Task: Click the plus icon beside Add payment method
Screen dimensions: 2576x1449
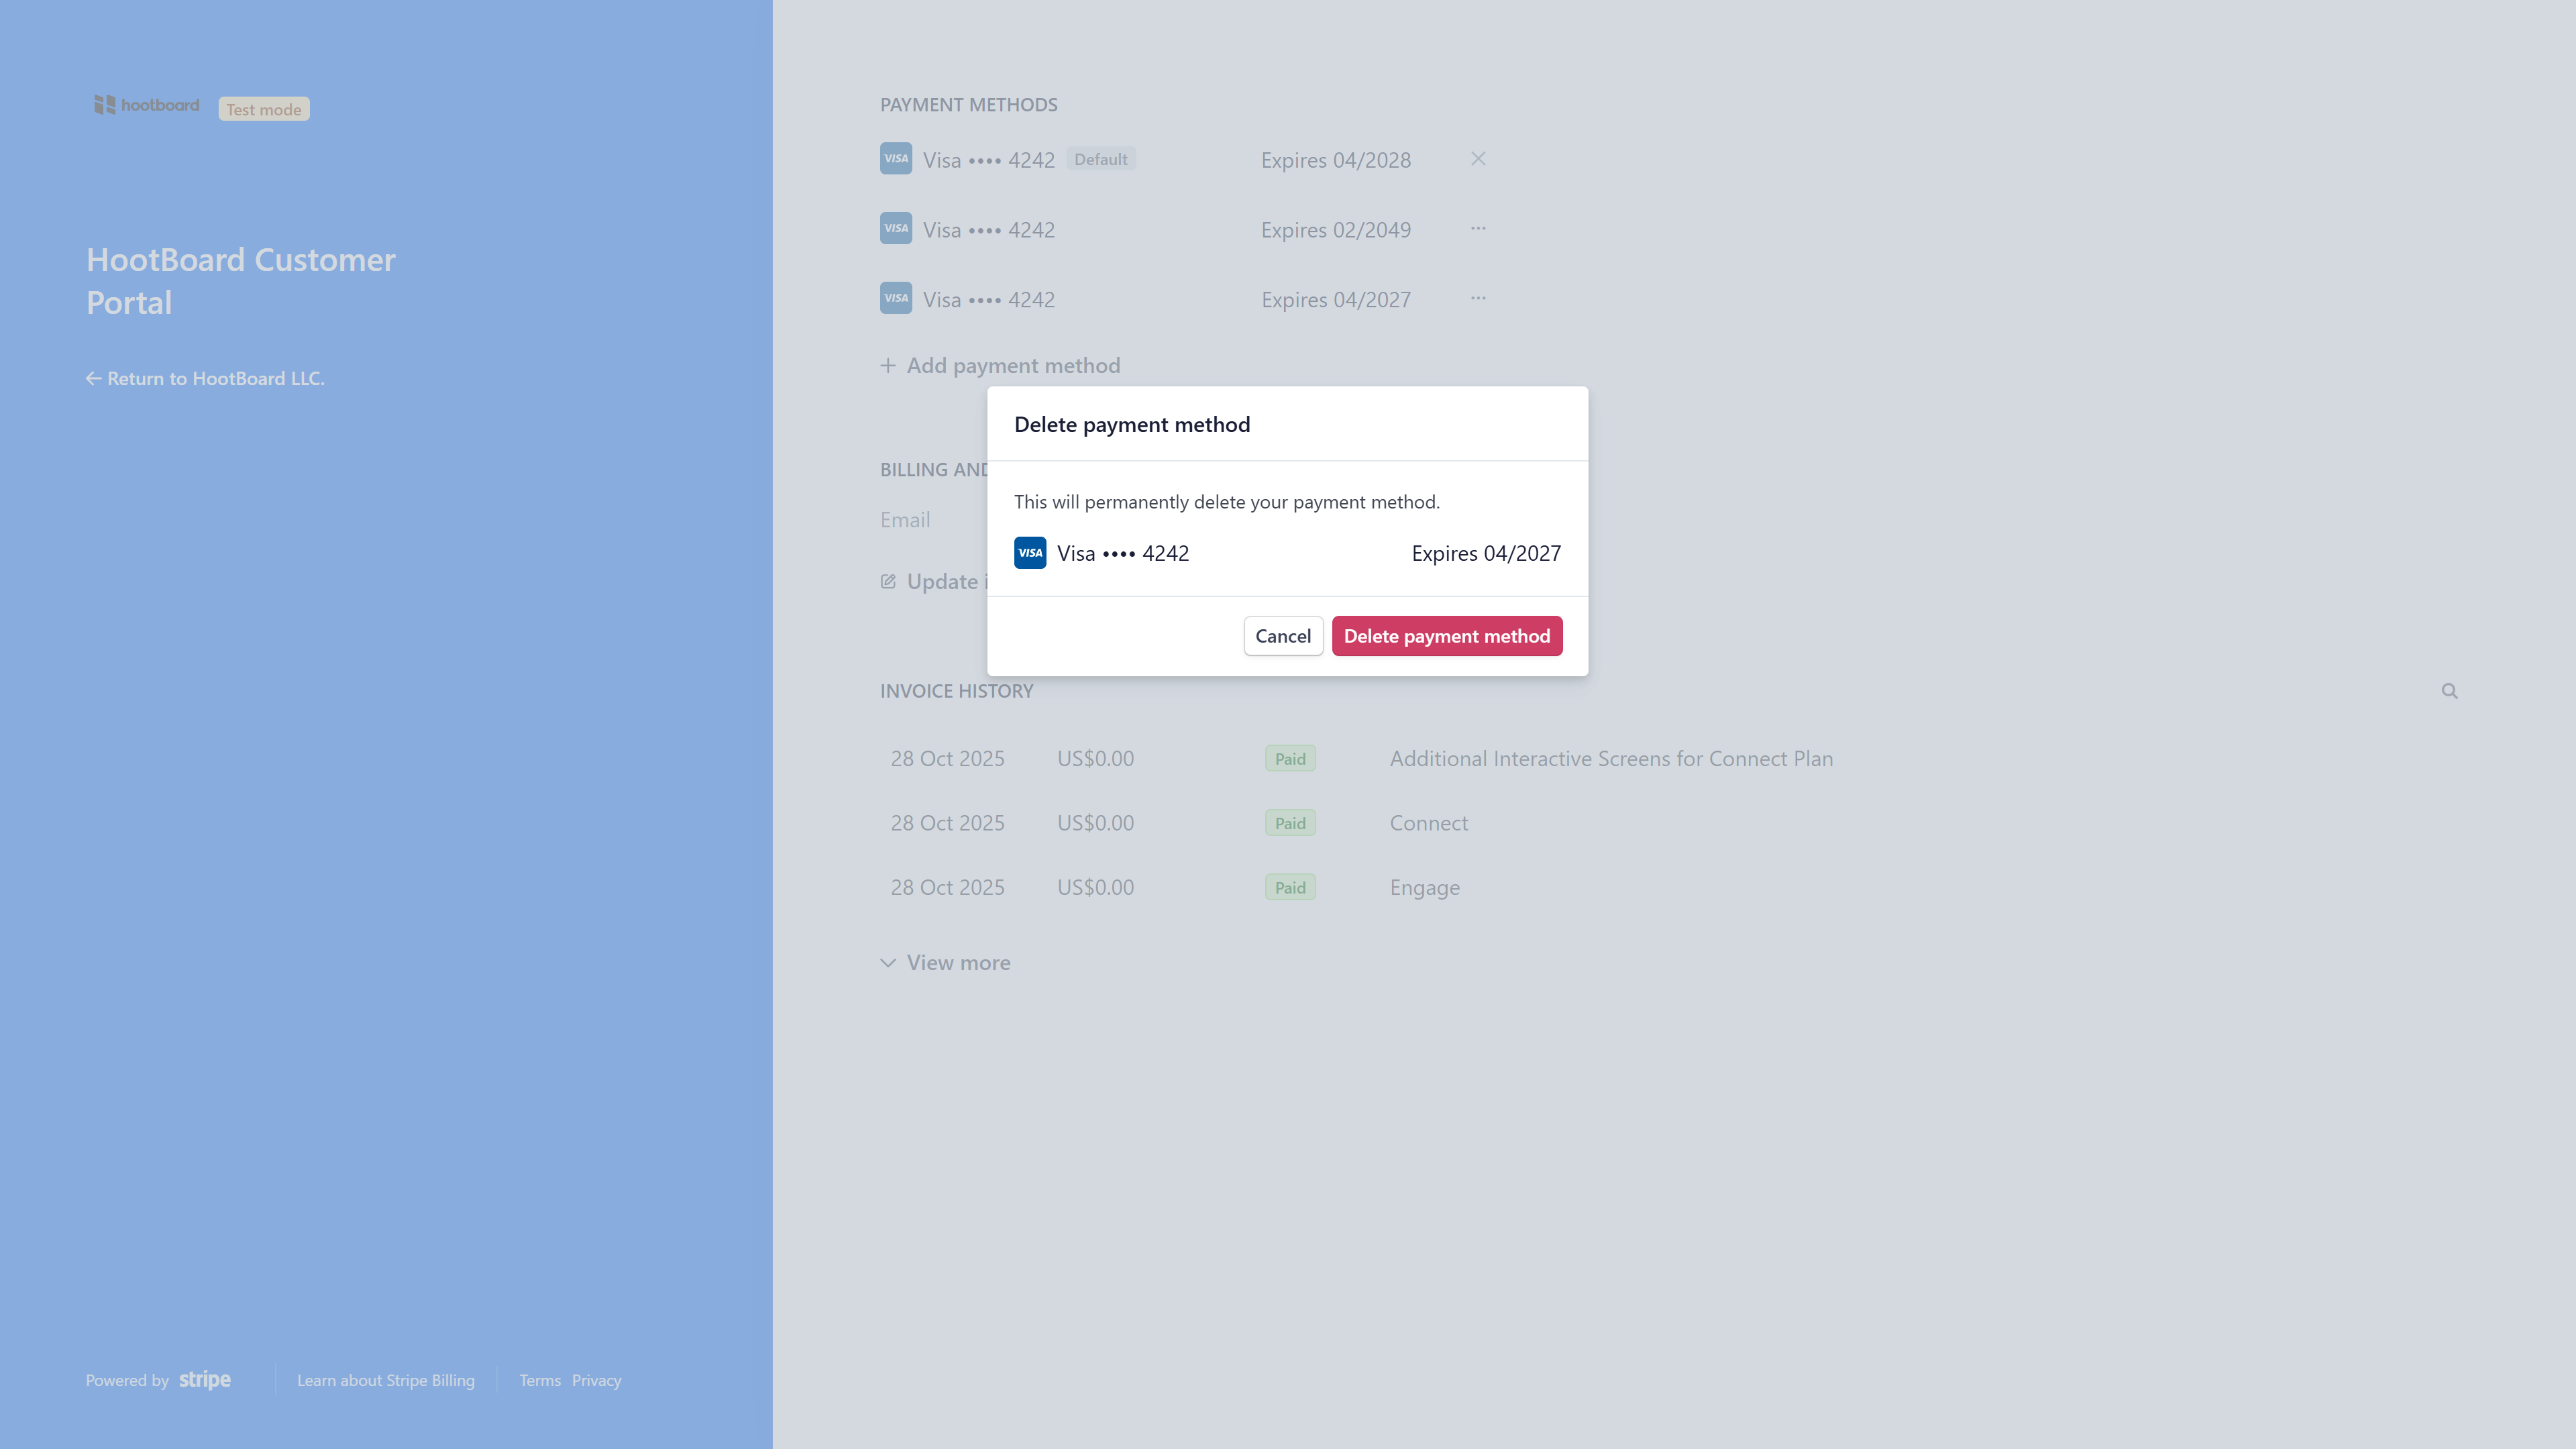Action: coord(888,365)
